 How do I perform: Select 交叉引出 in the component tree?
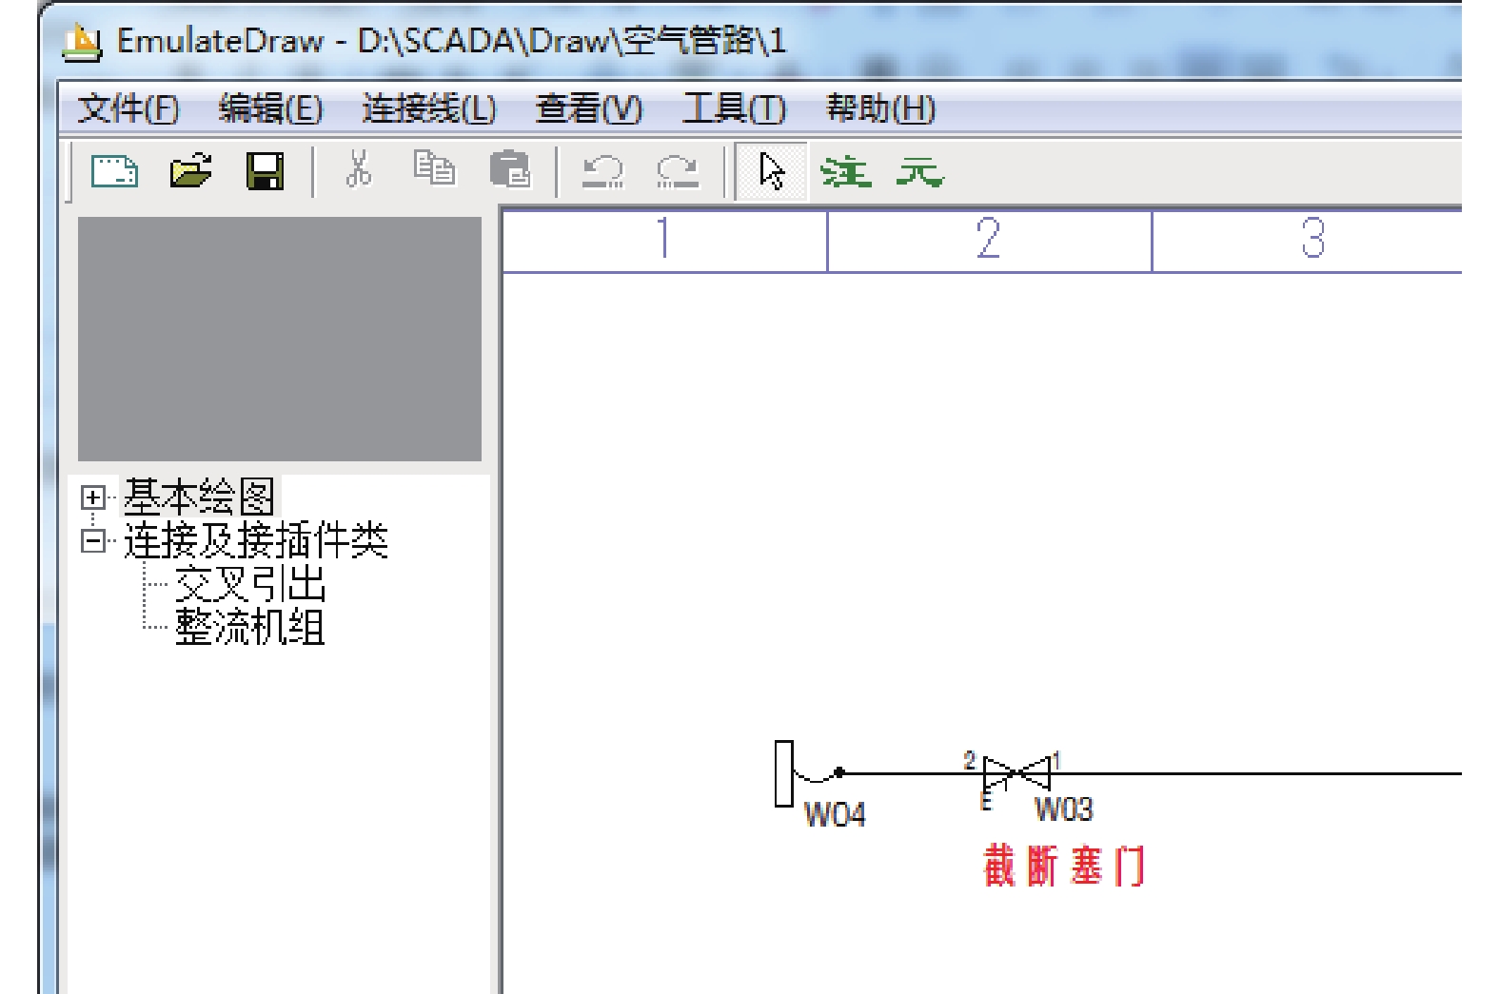click(x=250, y=584)
